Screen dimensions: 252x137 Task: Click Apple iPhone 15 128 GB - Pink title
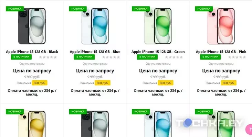(221, 52)
